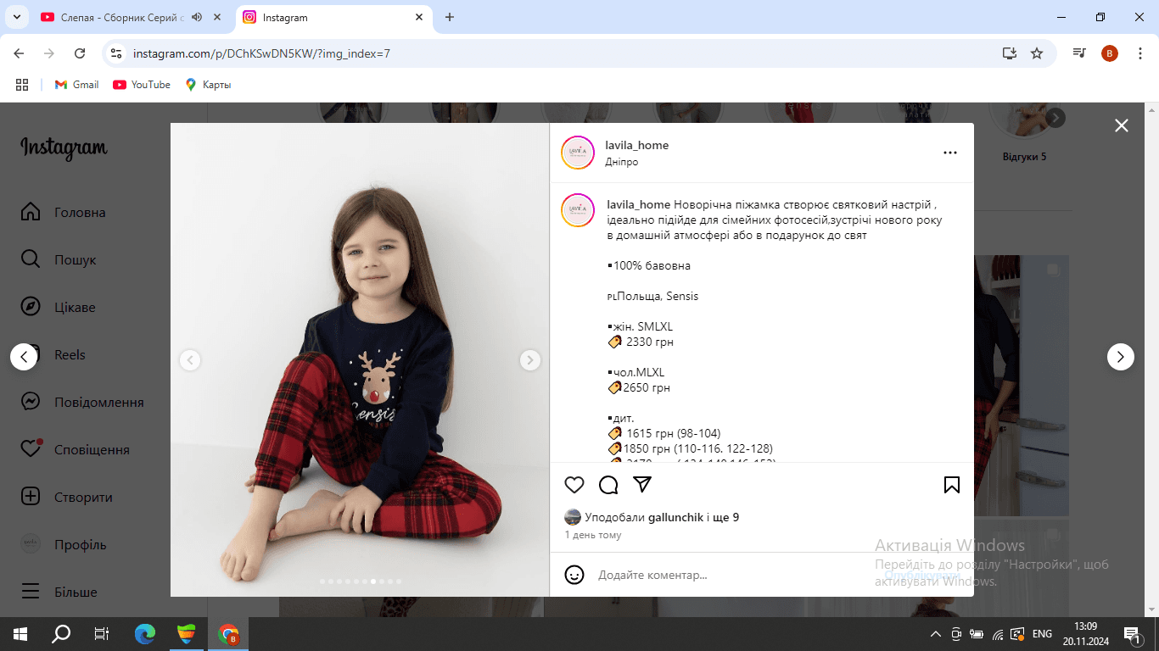Open Windows taskbar search
This screenshot has height=651, width=1159.
point(61,633)
